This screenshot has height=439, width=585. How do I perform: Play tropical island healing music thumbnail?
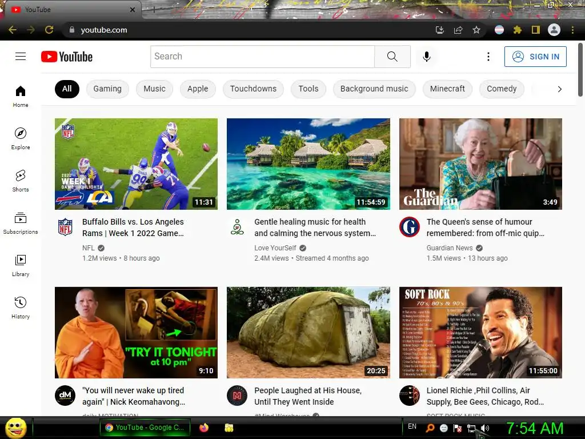click(x=308, y=164)
